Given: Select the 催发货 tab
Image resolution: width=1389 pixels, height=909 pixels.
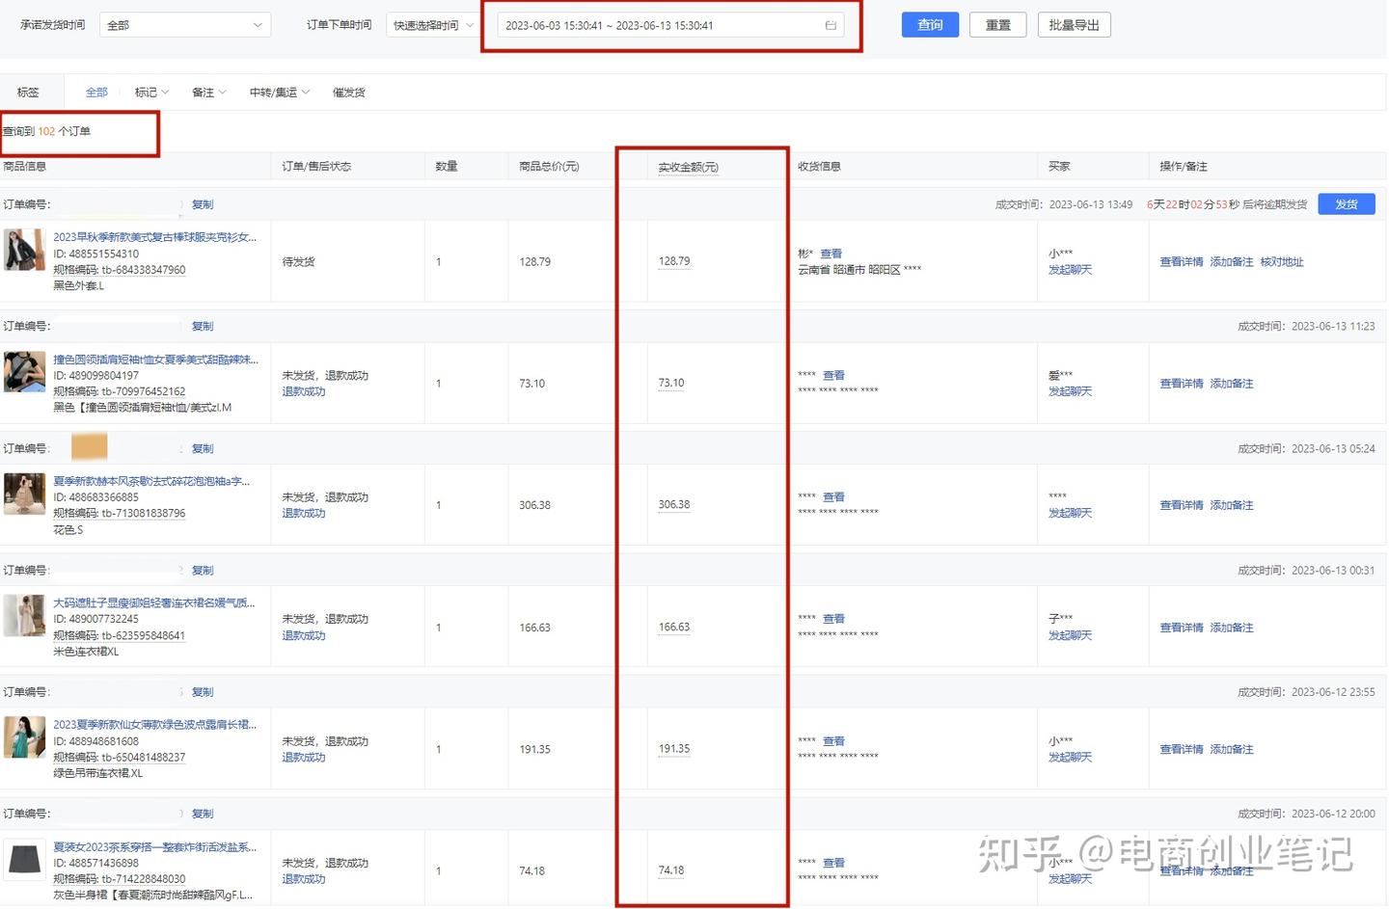Looking at the screenshot, I should [348, 92].
